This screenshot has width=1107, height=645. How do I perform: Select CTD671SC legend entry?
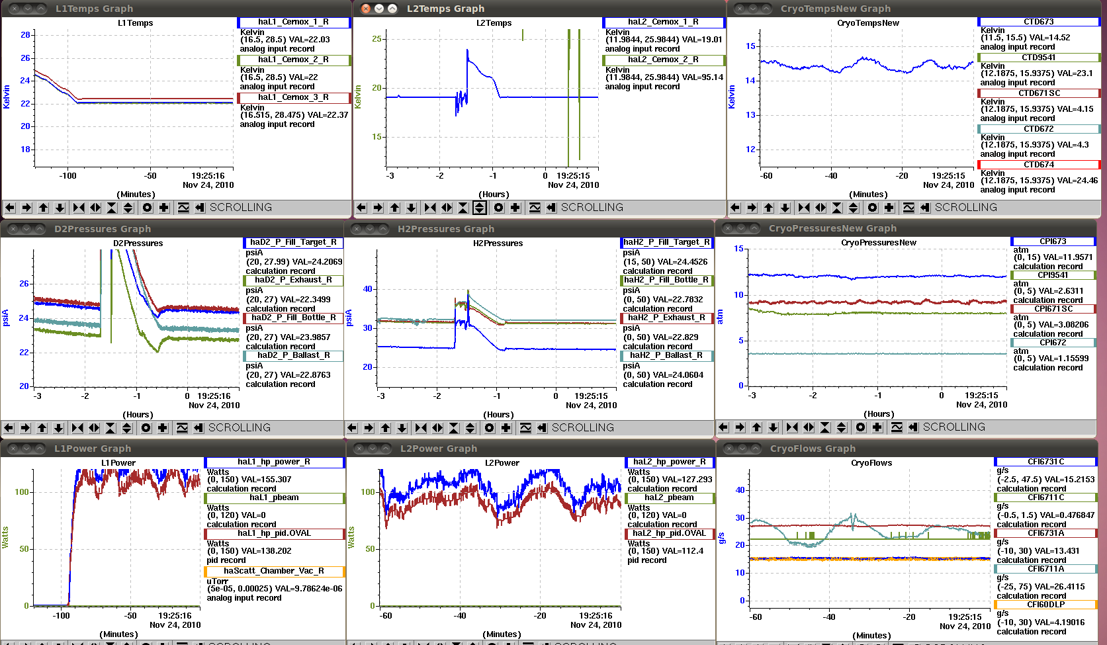coord(1039,93)
